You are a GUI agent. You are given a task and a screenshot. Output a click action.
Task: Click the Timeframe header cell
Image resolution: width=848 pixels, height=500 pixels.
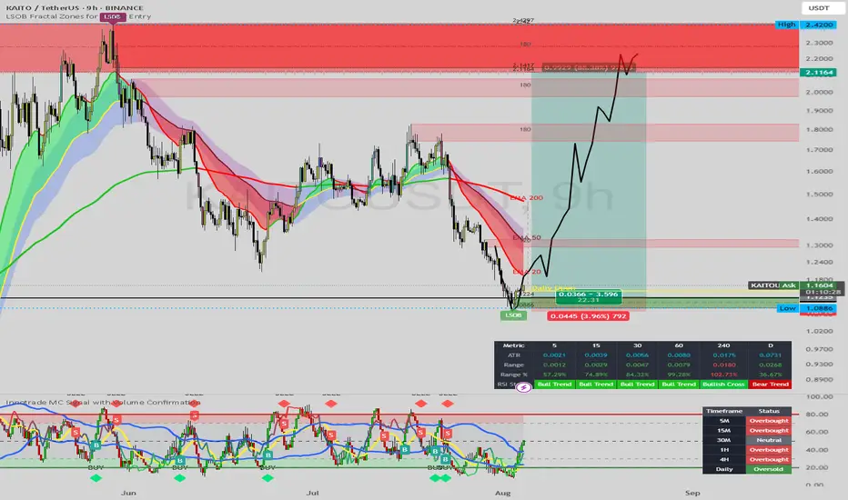point(724,411)
